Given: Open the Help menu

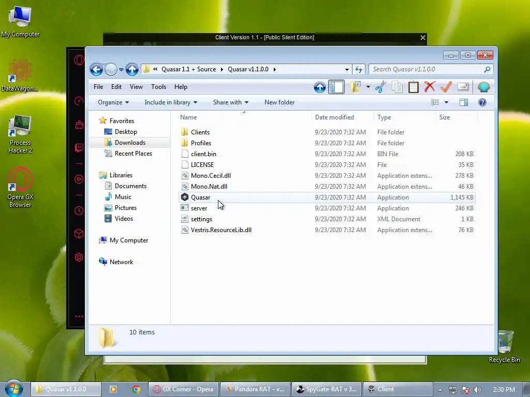Looking at the screenshot, I should [x=181, y=87].
